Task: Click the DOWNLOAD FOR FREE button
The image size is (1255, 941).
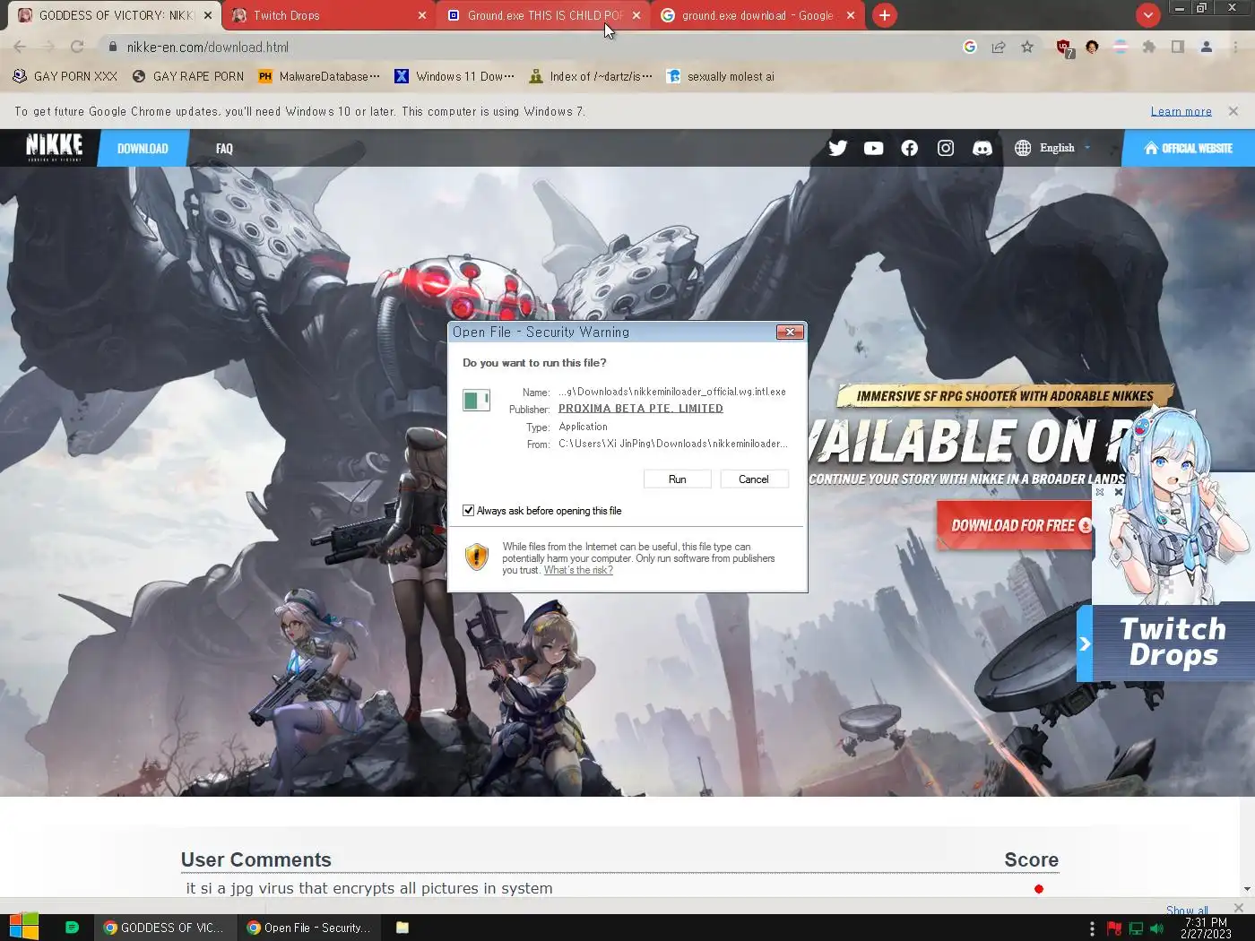Action: coord(1014,525)
